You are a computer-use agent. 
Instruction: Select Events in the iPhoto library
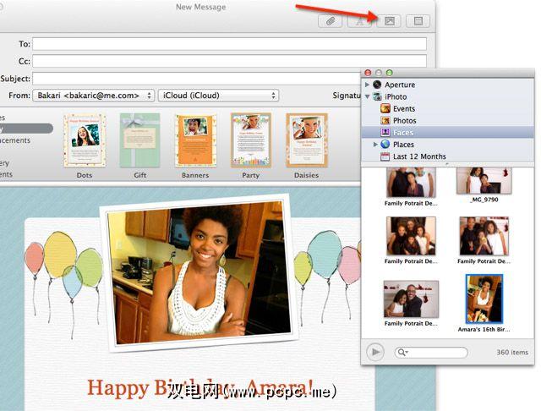[403, 109]
